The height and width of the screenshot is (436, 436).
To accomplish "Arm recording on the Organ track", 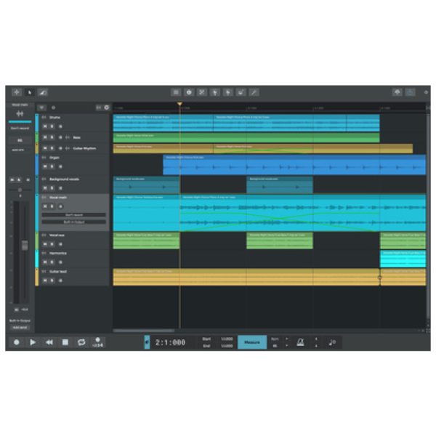I will point(60,166).
